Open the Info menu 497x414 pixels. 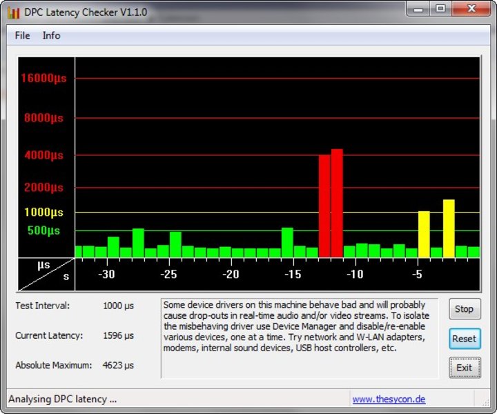tap(51, 35)
